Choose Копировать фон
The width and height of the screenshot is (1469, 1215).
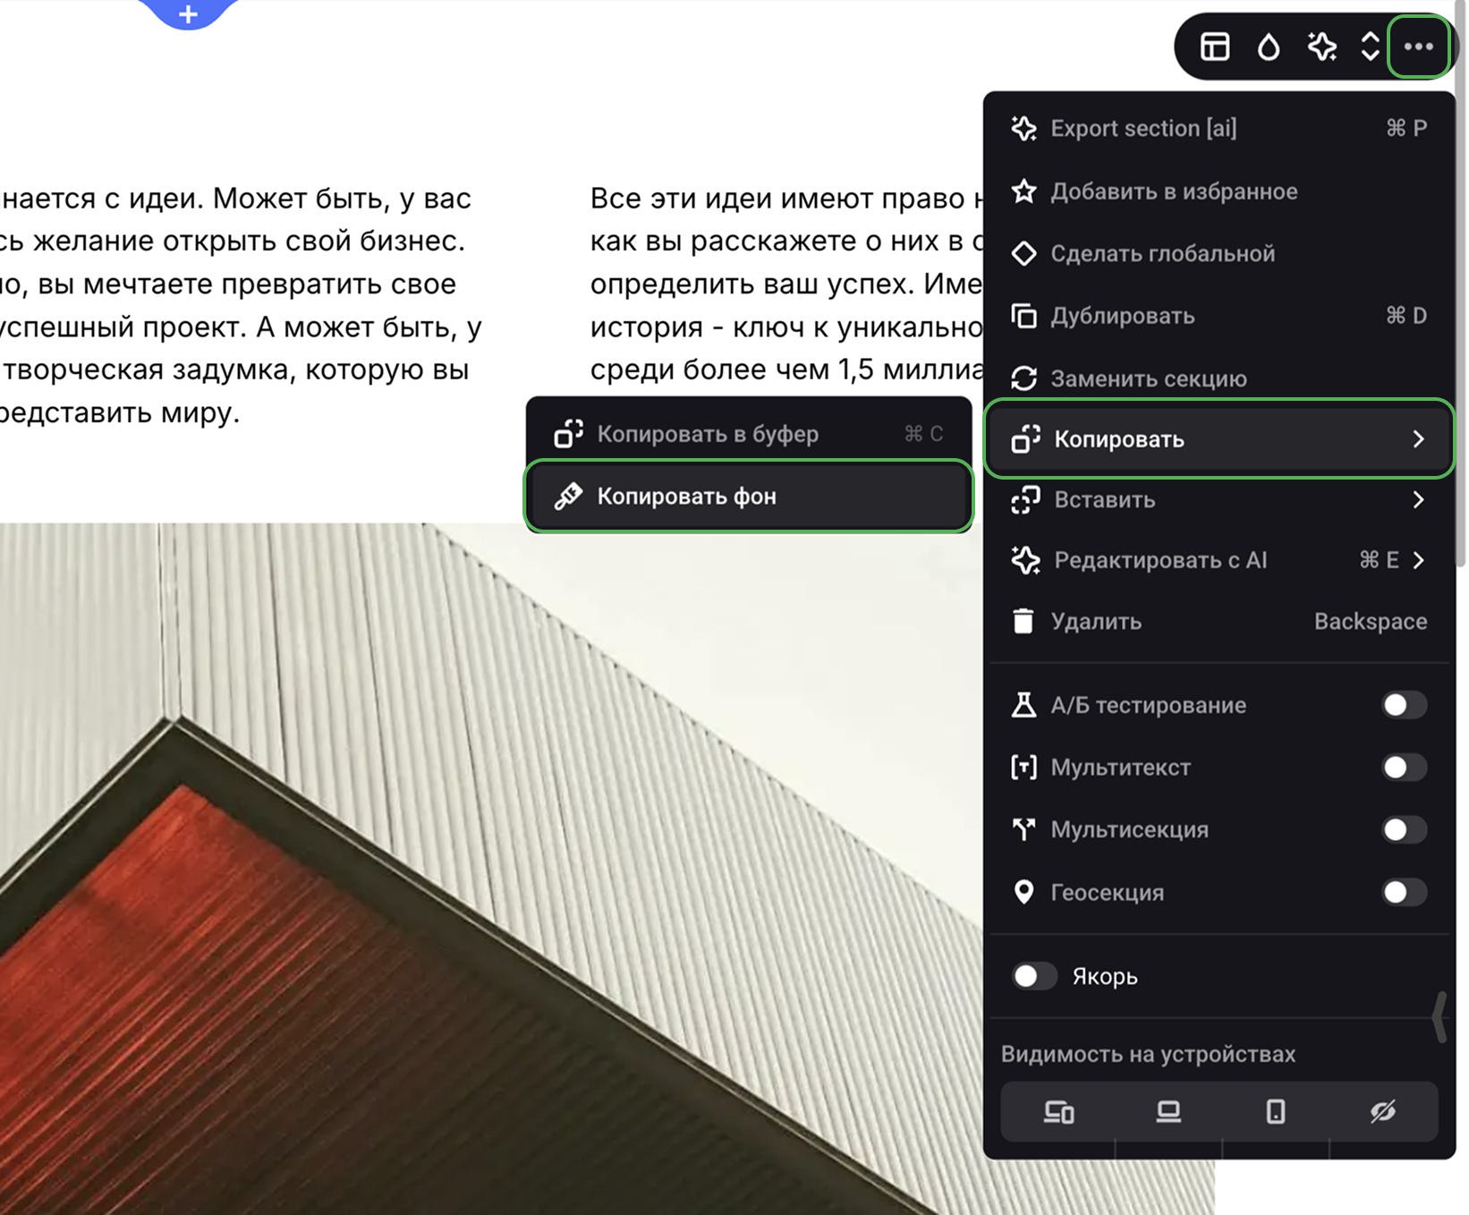pos(749,497)
